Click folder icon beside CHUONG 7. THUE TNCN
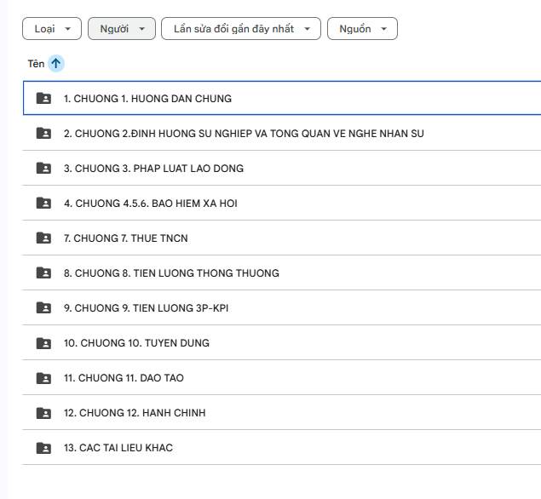Image resolution: width=541 pixels, height=499 pixels. tap(43, 238)
